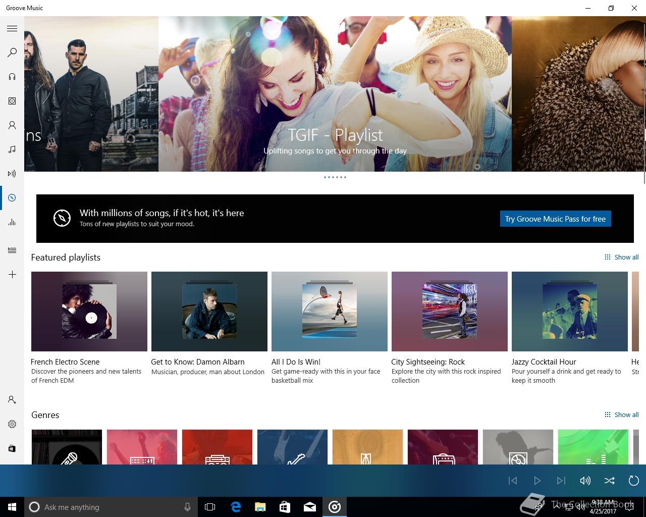Viewport: 646px width, 517px height.
Task: Open Mail app from taskbar
Action: point(310,507)
